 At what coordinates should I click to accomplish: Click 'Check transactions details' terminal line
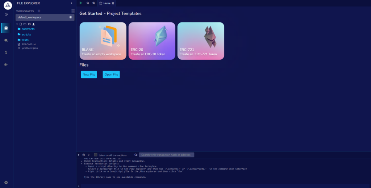tap(114, 161)
